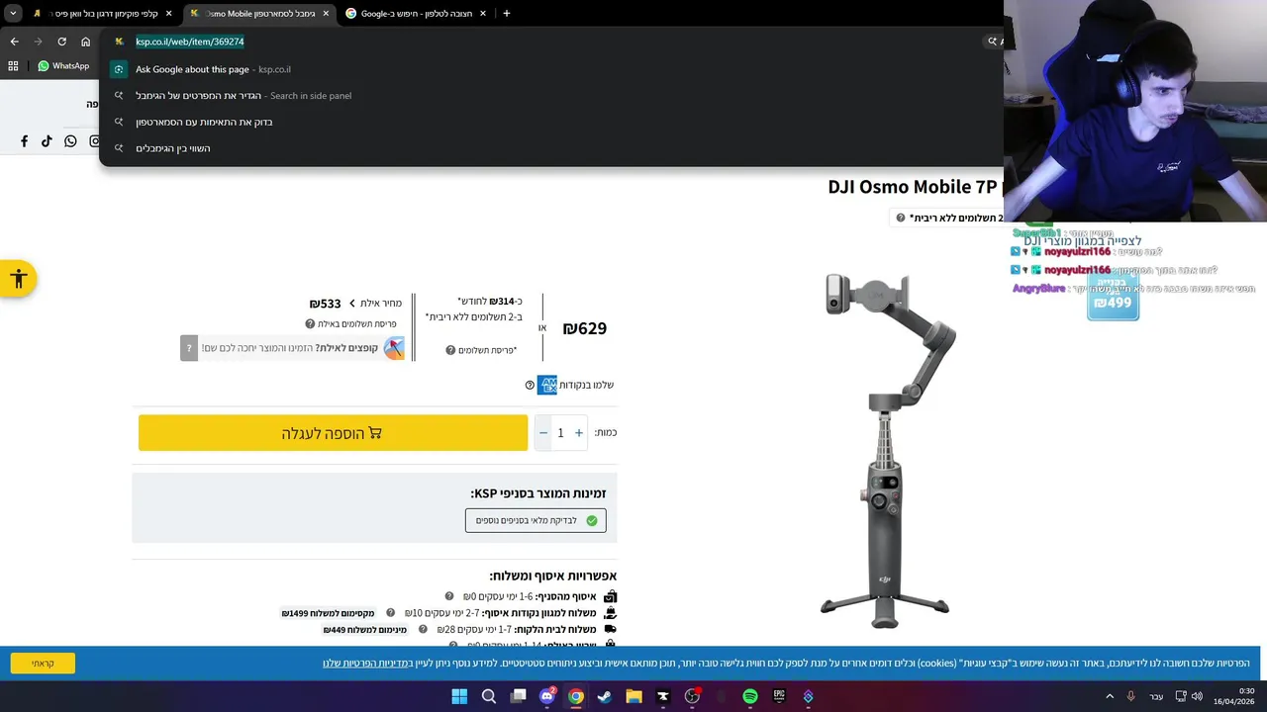This screenshot has height=712, width=1267.
Task: Reload the page with the refresh icon
Action: click(61, 42)
